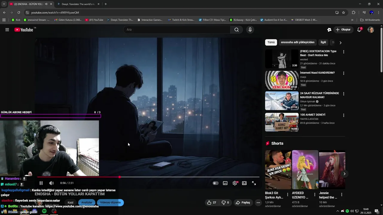
Task: Open options for AYDEED UZENIYO short
Action: [314, 194]
